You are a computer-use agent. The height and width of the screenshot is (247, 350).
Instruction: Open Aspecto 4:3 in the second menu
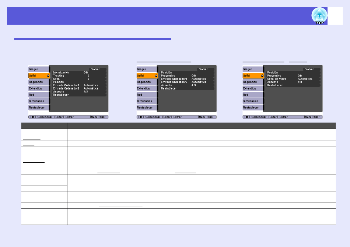[187, 85]
